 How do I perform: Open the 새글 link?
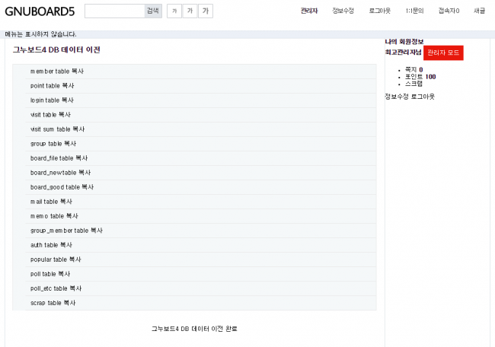point(479,11)
